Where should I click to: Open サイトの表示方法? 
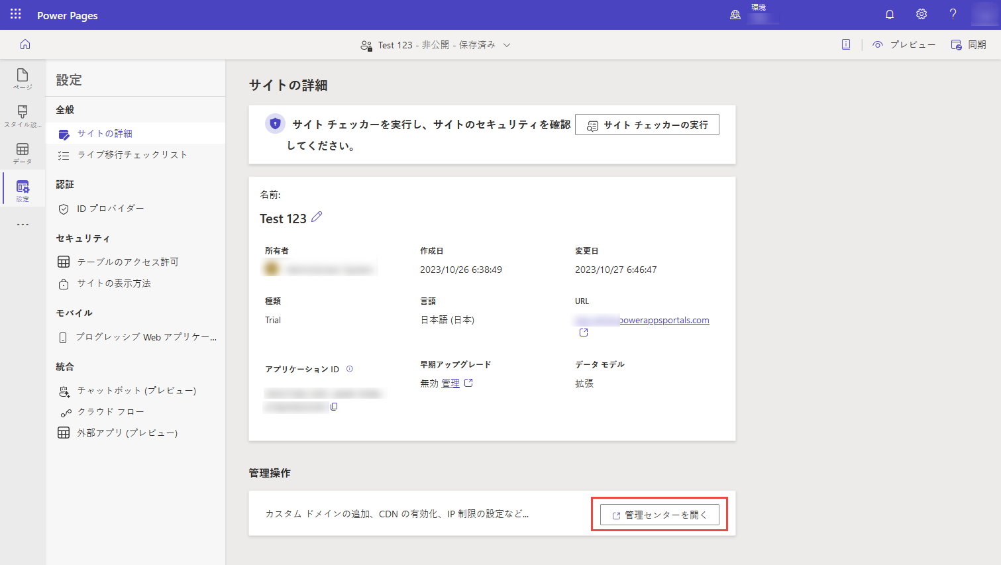[135, 283]
